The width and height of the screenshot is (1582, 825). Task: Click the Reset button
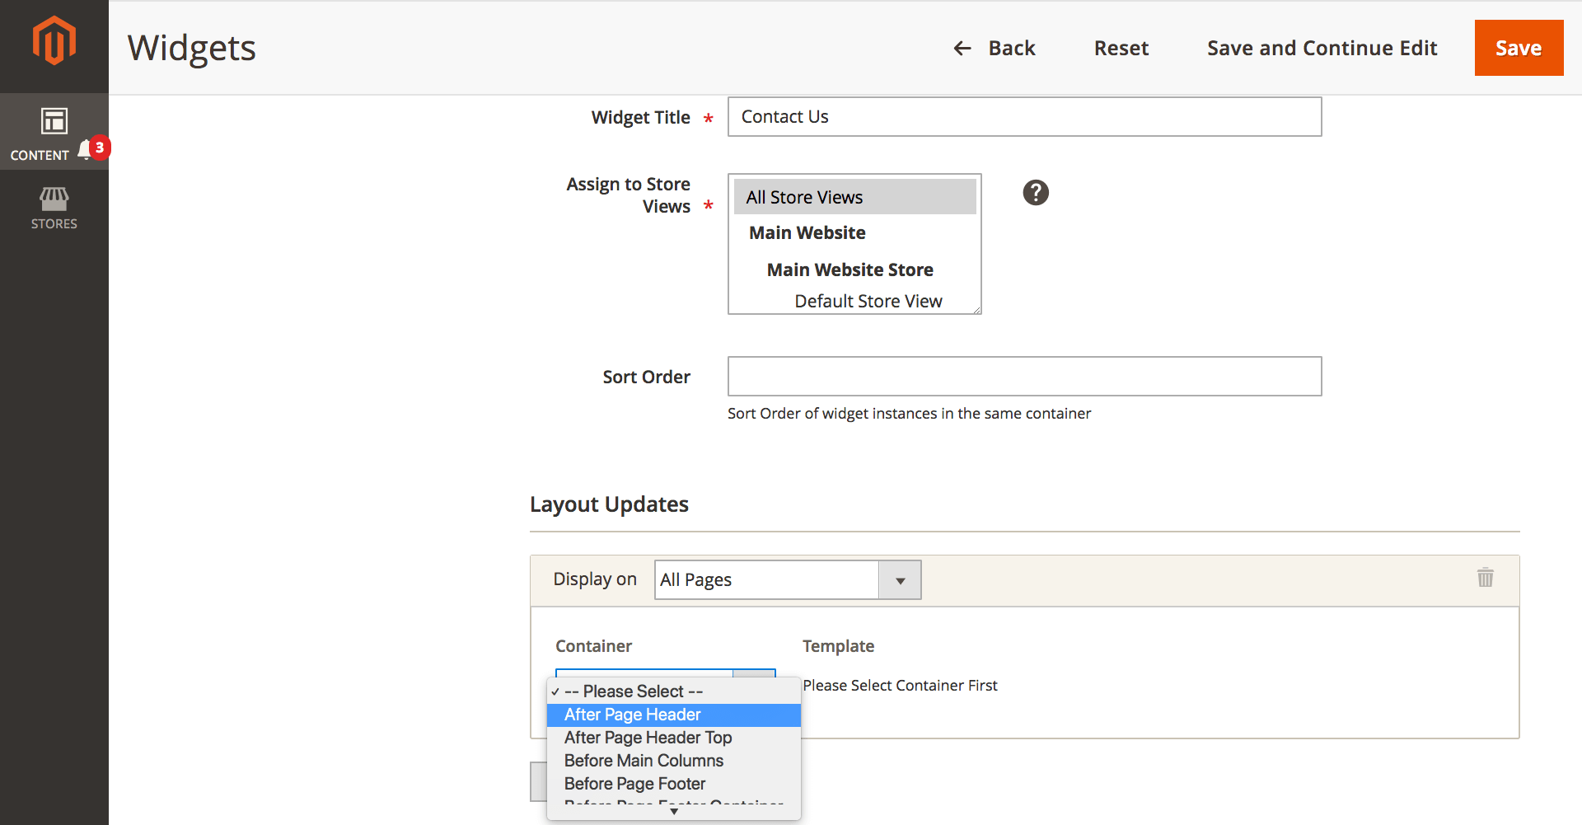tap(1121, 49)
